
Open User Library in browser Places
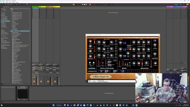click(5, 32)
